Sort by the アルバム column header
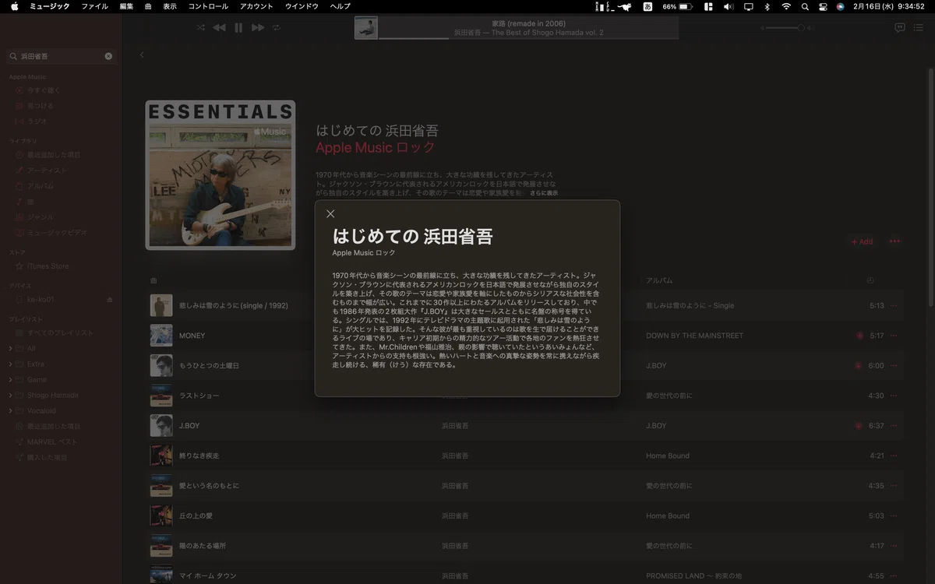 (659, 280)
